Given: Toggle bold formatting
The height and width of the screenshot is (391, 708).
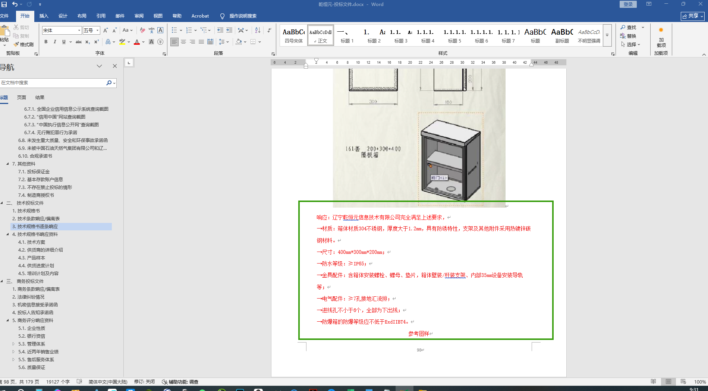Looking at the screenshot, I should click(x=46, y=42).
